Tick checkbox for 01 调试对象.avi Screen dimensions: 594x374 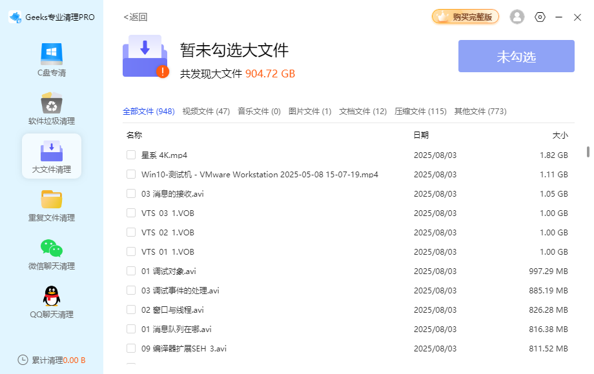tap(131, 271)
